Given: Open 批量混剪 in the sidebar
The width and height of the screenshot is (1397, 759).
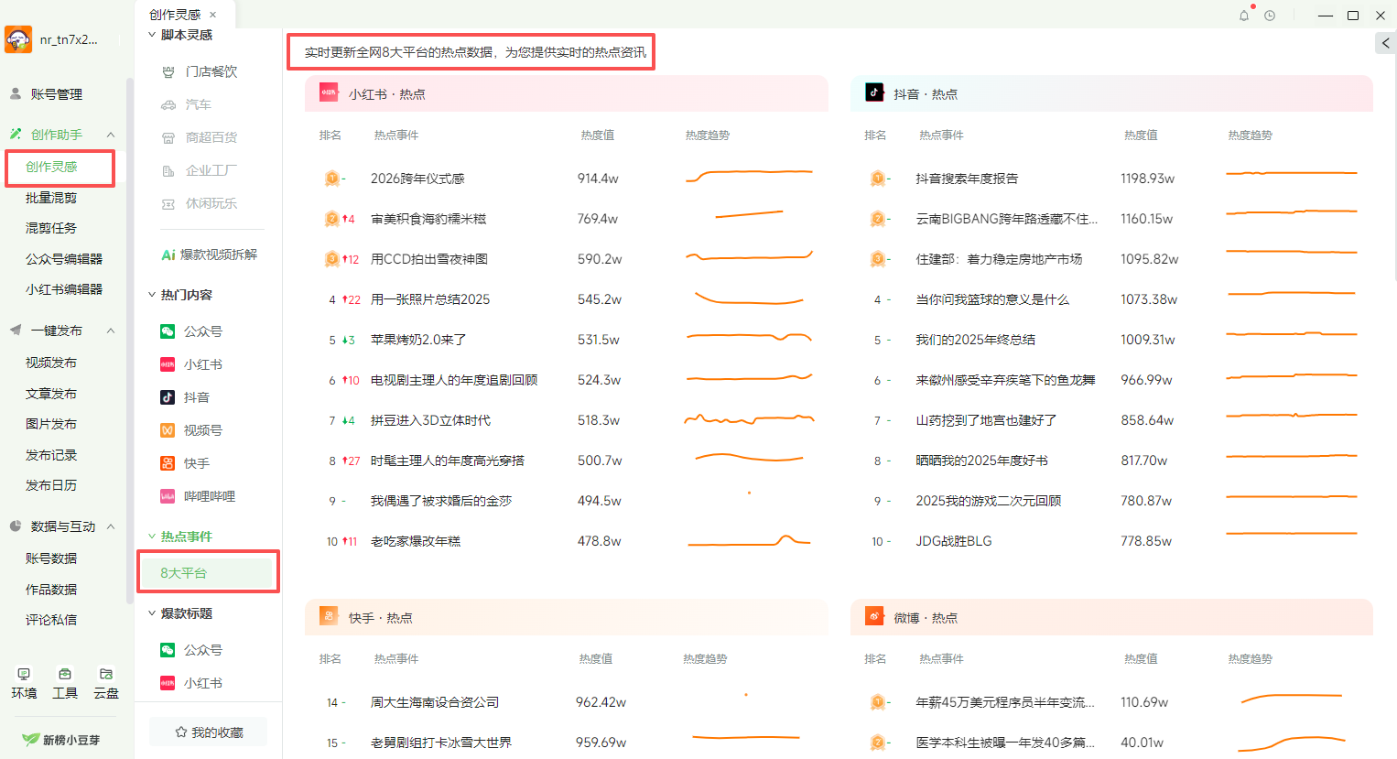Looking at the screenshot, I should 51,198.
